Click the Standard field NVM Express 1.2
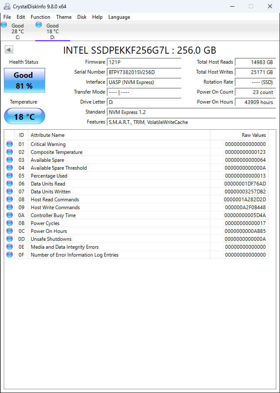This screenshot has height=393, width=280. pos(192,112)
